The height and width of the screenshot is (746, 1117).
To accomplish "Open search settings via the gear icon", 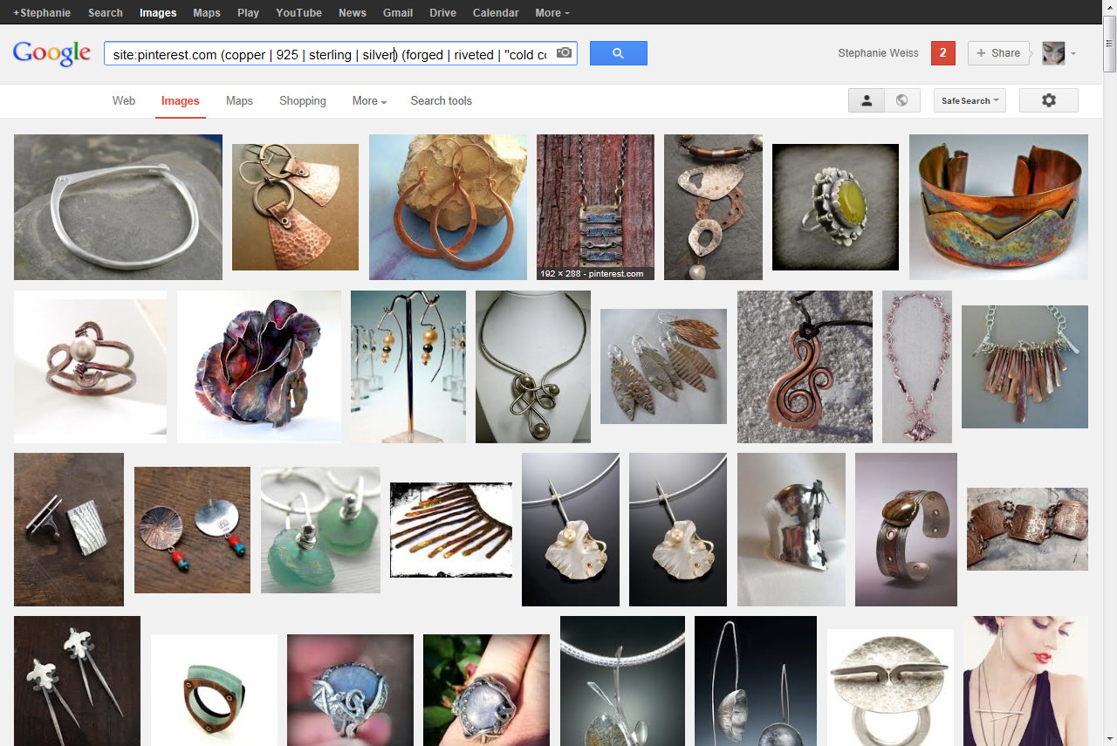I will [1048, 100].
